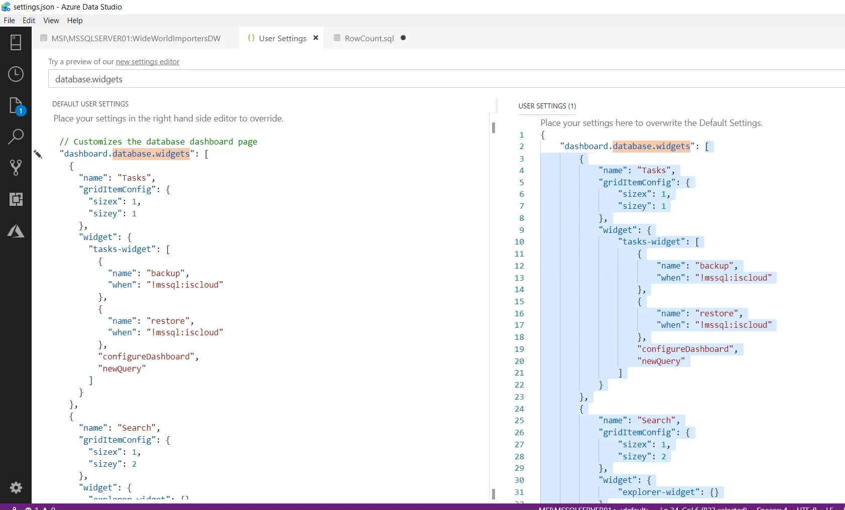Open the Manage gear icon
This screenshot has height=510, width=845.
tap(16, 487)
